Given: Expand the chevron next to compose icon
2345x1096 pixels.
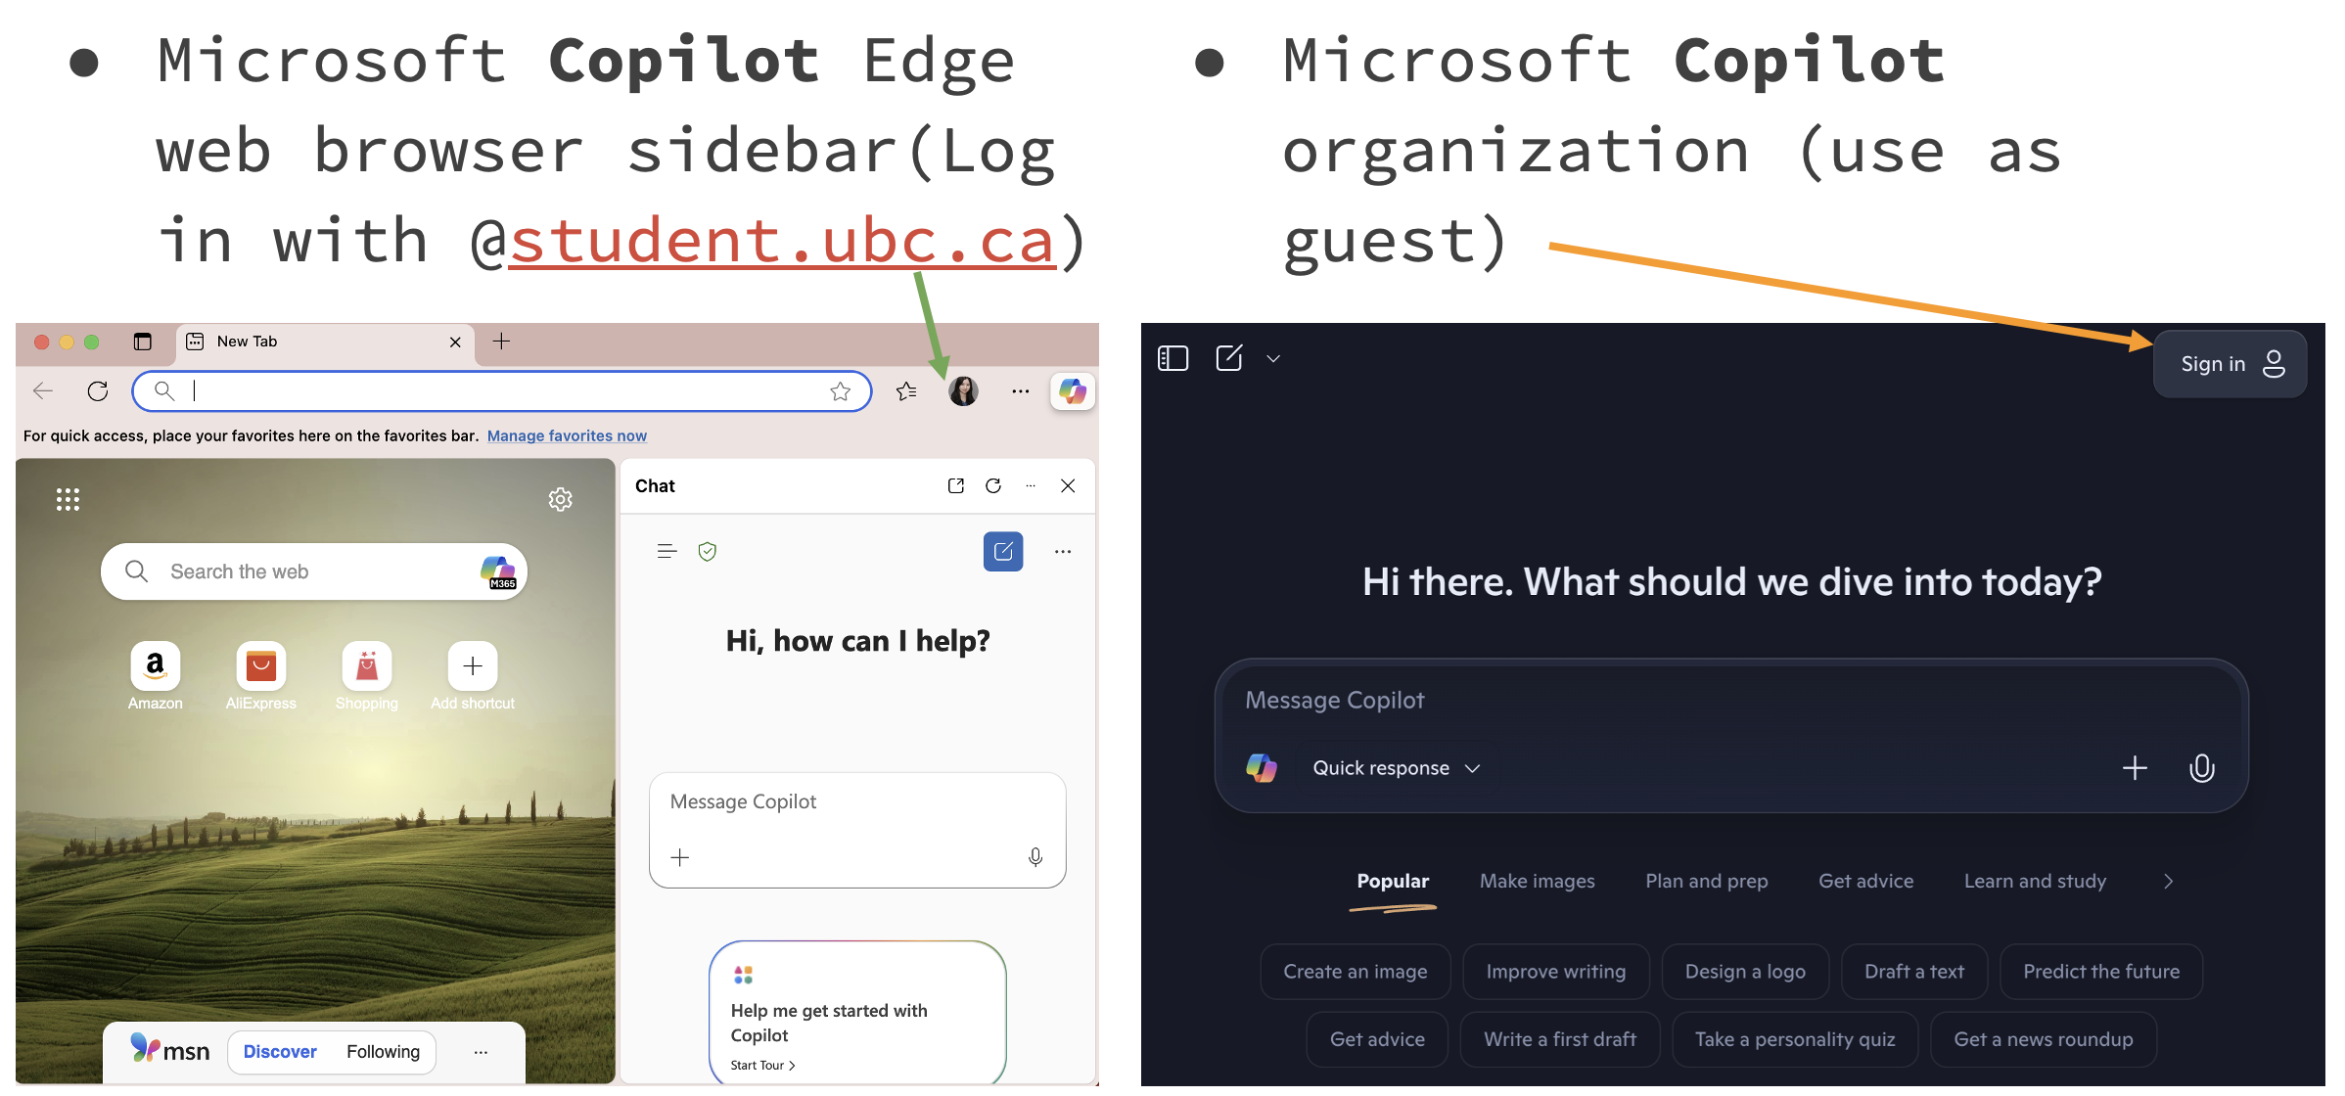Looking at the screenshot, I should [1273, 359].
